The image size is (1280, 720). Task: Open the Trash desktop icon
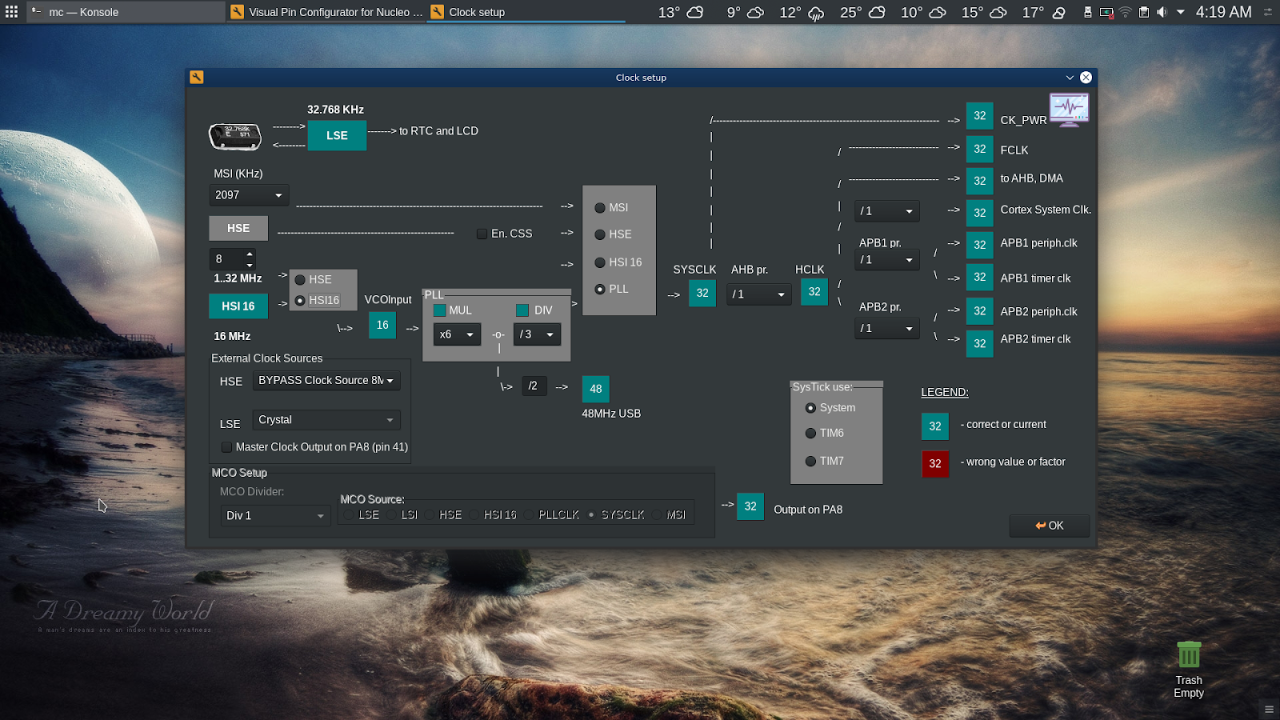1189,655
